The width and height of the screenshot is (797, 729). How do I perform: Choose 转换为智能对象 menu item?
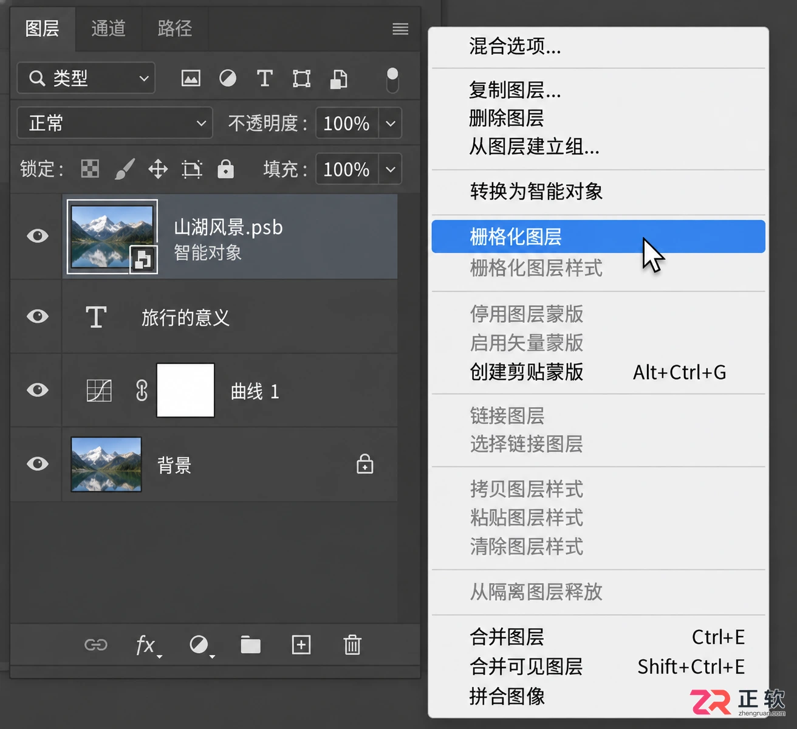pos(598,192)
